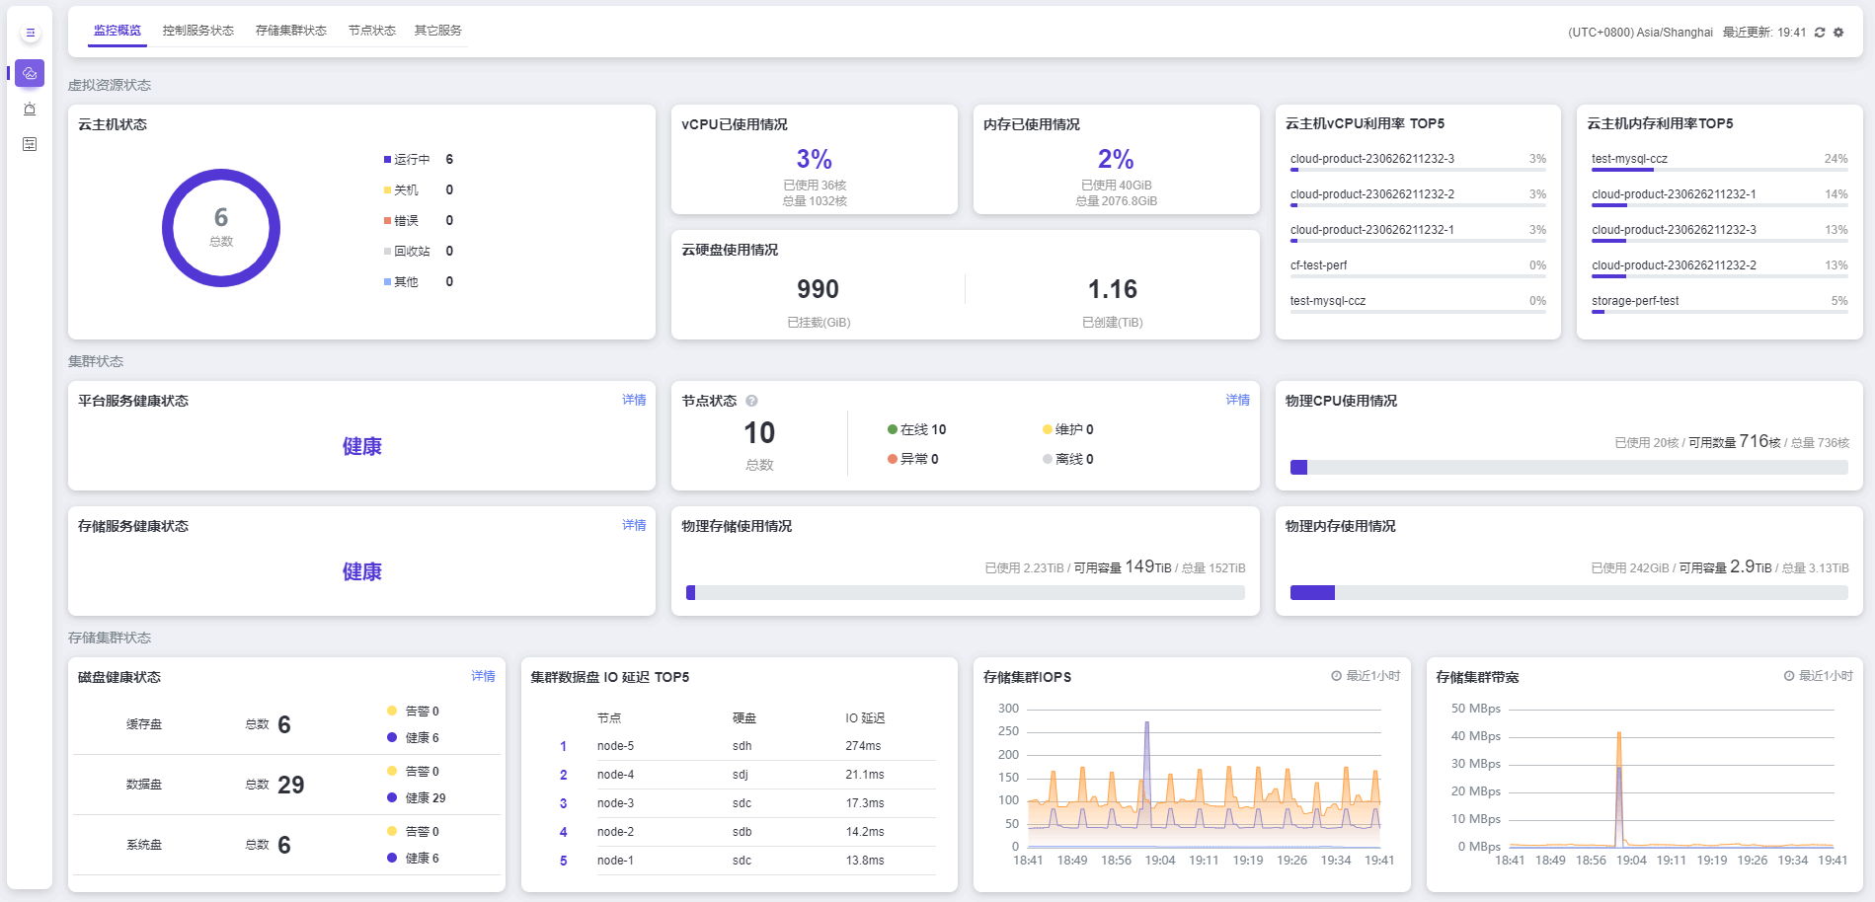Open the 其它服务 tab
1875x902 pixels.
437,31
